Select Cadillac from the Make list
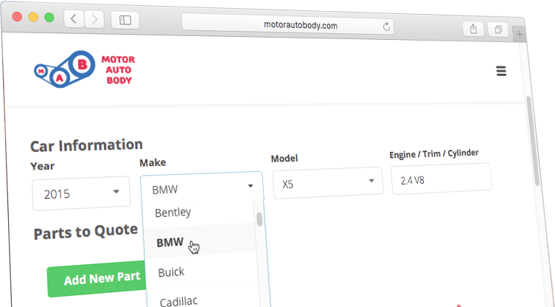Screen dimensions: 555x307 click(177, 300)
